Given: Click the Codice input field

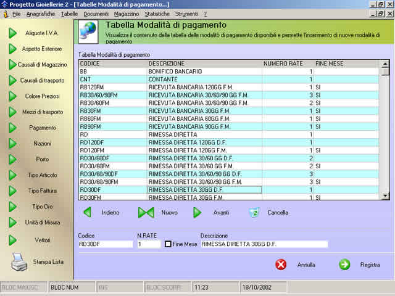Looking at the screenshot, I should tap(106, 244).
